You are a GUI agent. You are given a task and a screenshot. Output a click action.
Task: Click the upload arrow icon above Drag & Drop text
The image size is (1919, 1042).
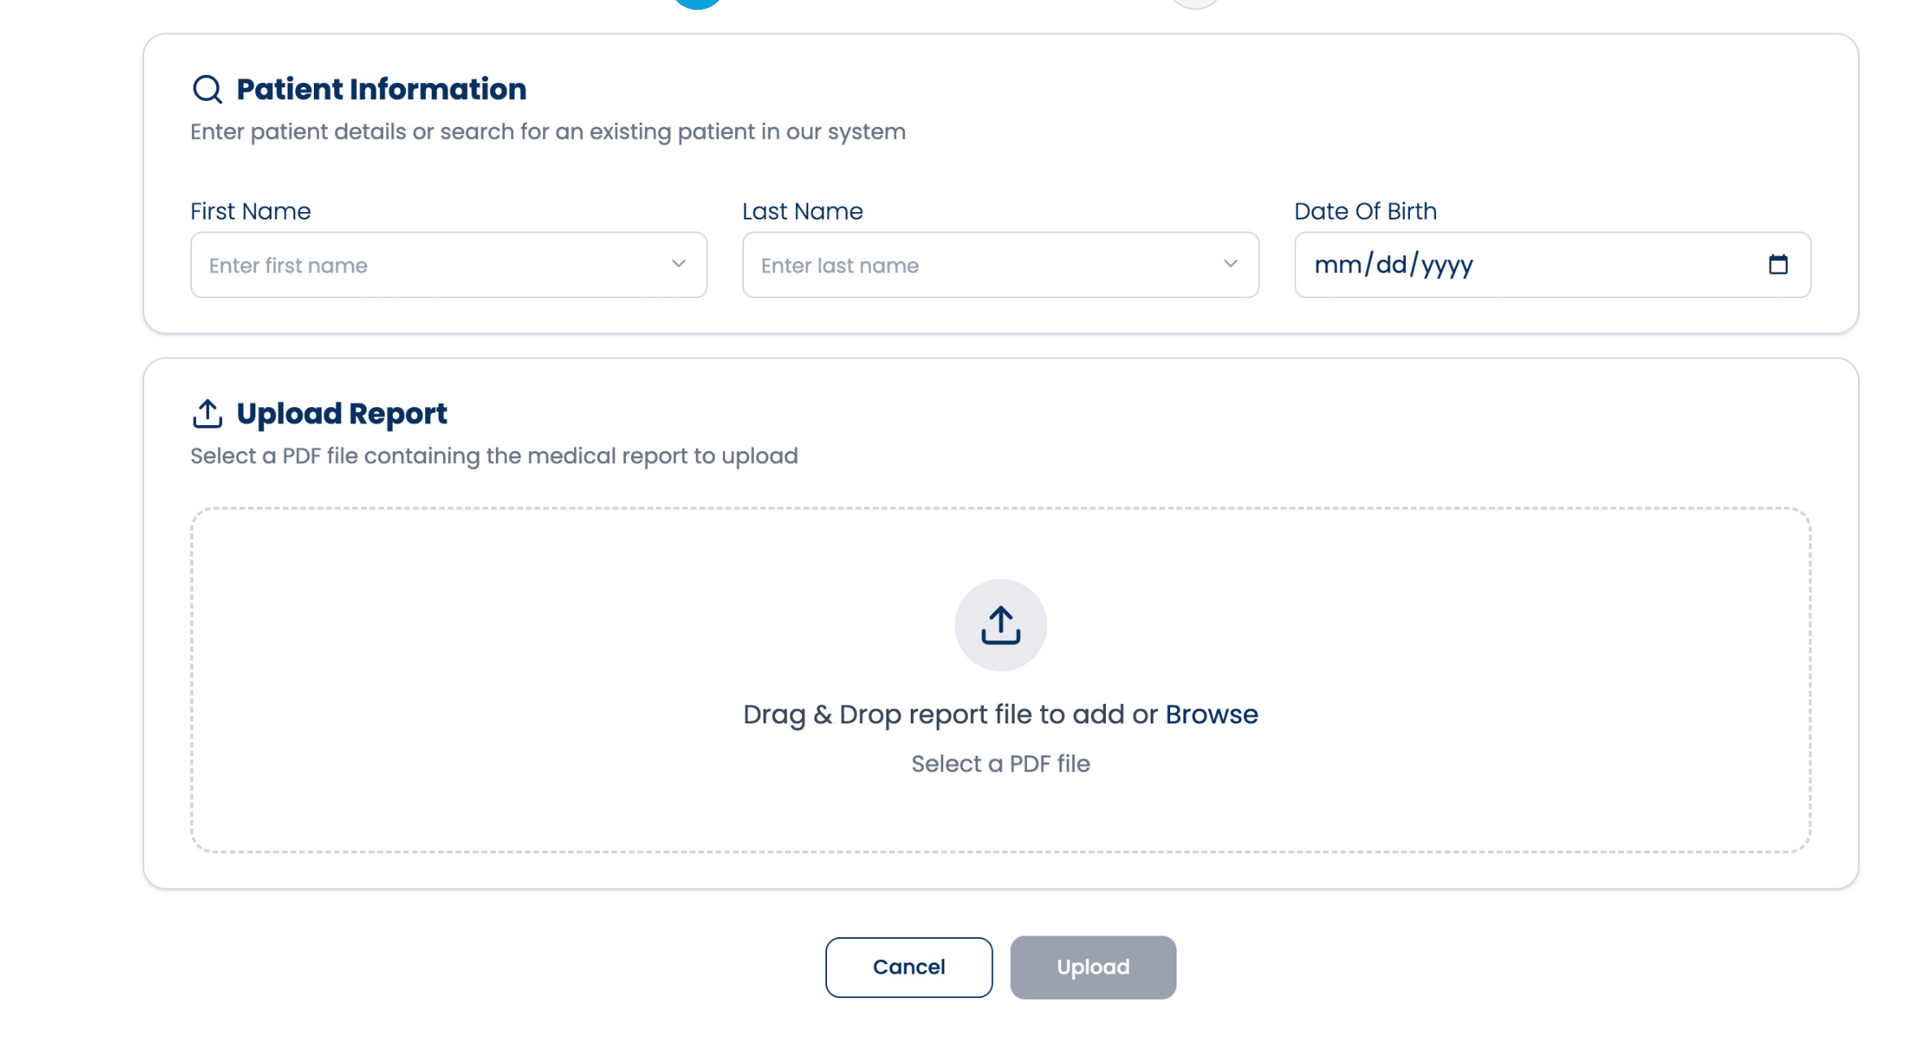point(1000,625)
